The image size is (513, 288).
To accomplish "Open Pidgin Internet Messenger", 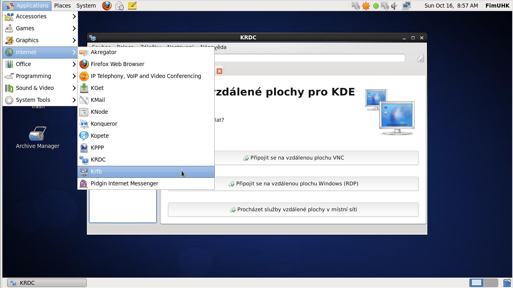I will [146, 183].
